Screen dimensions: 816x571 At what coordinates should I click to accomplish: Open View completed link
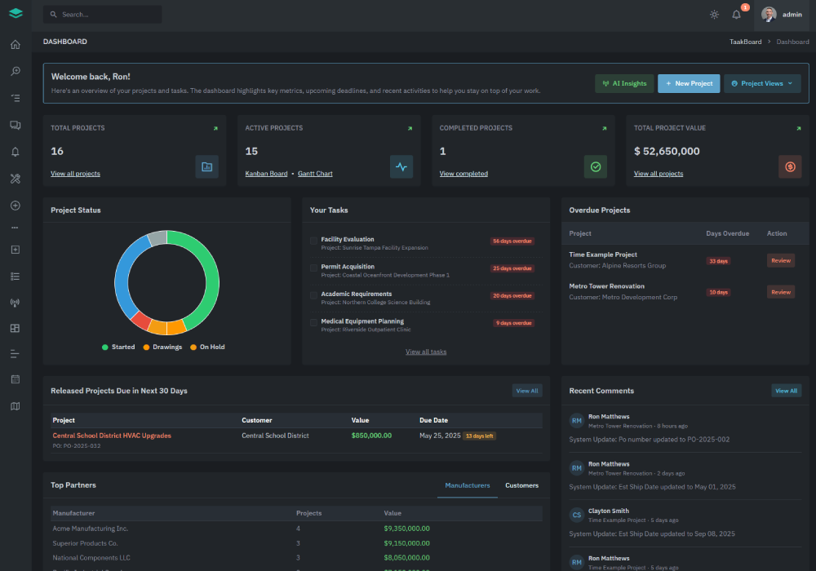(x=463, y=174)
